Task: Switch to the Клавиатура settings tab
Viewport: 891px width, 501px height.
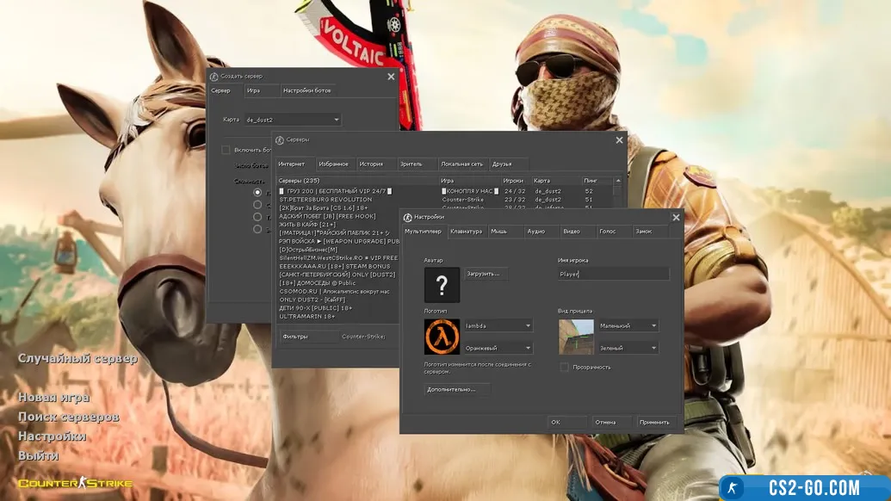Action: (466, 232)
